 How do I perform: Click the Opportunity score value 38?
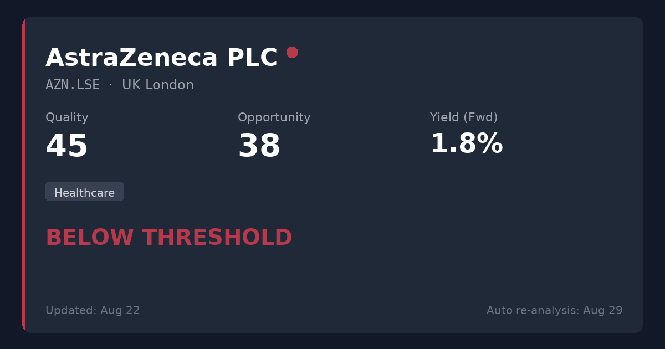pyautogui.click(x=259, y=146)
